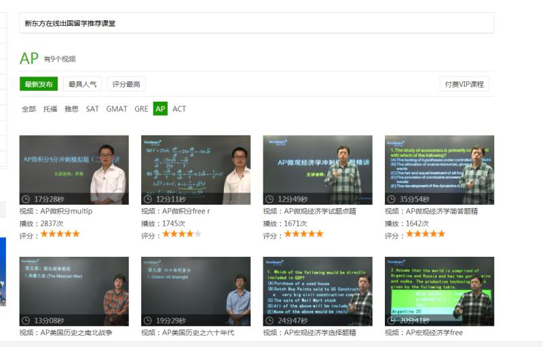The width and height of the screenshot is (543, 347).
Task: Select the 托福 category filter
Action: [x=50, y=109]
